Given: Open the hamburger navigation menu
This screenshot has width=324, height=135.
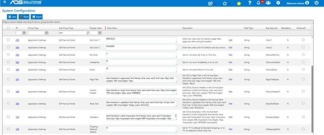Looking at the screenshot, I should tap(4, 2).
